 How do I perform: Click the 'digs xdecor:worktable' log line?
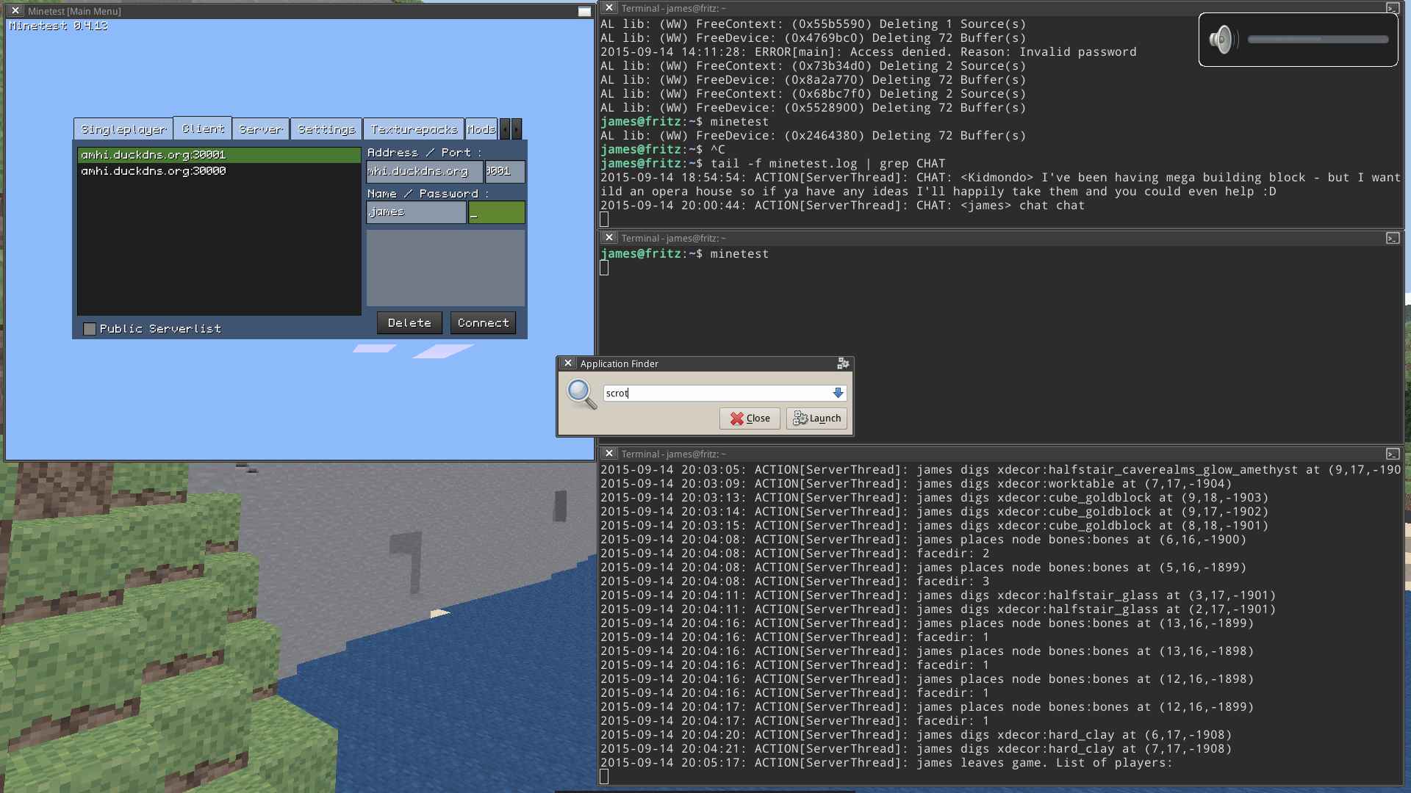click(x=916, y=484)
